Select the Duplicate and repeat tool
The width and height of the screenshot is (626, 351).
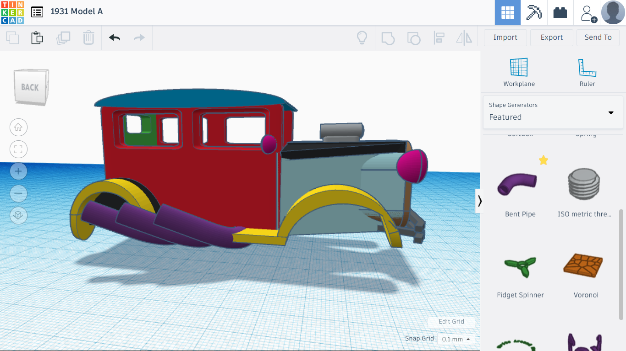(63, 38)
